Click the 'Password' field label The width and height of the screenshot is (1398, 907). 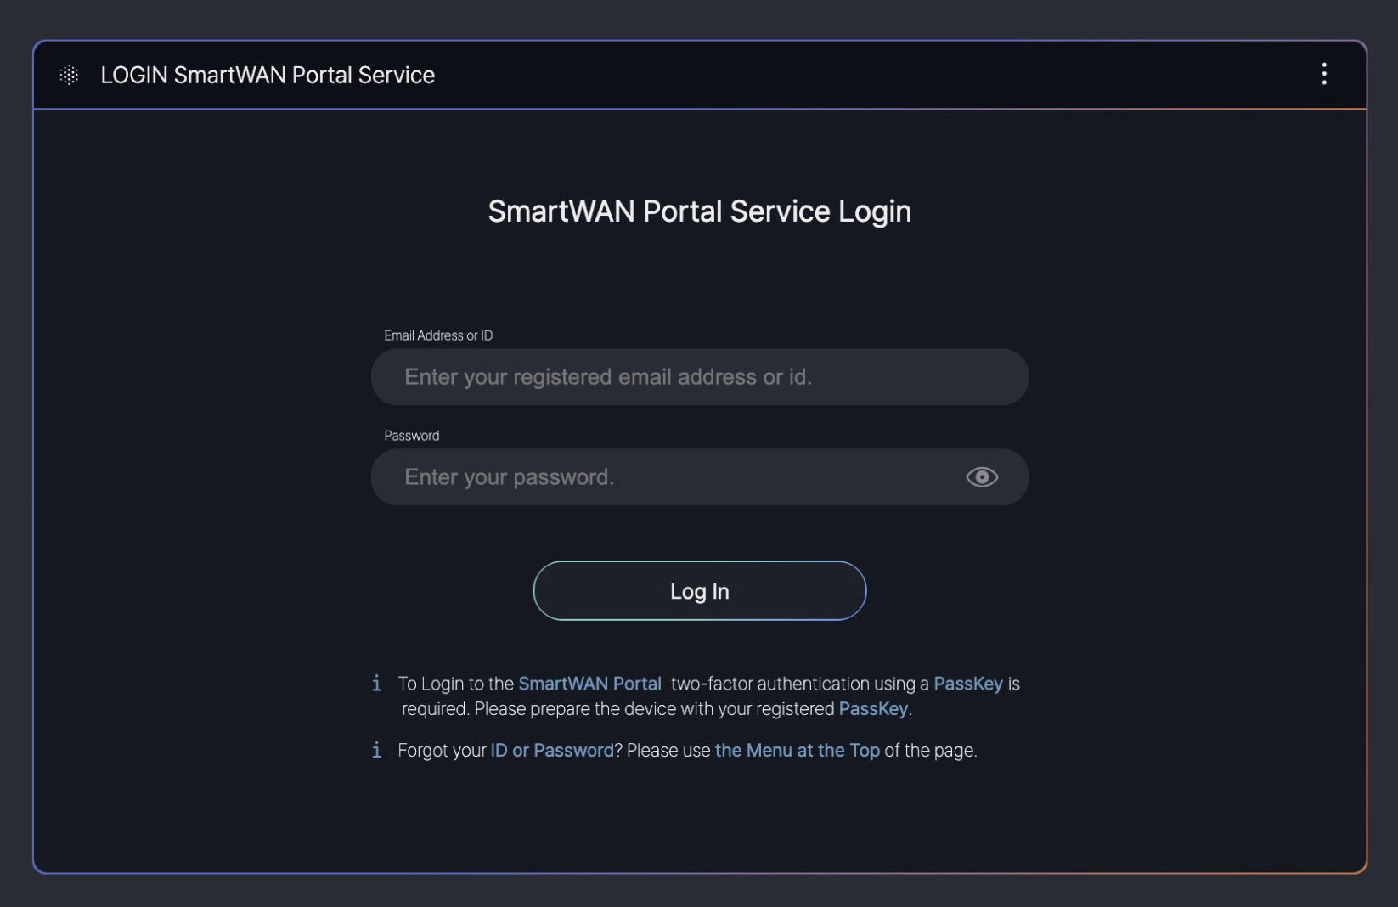tap(412, 436)
